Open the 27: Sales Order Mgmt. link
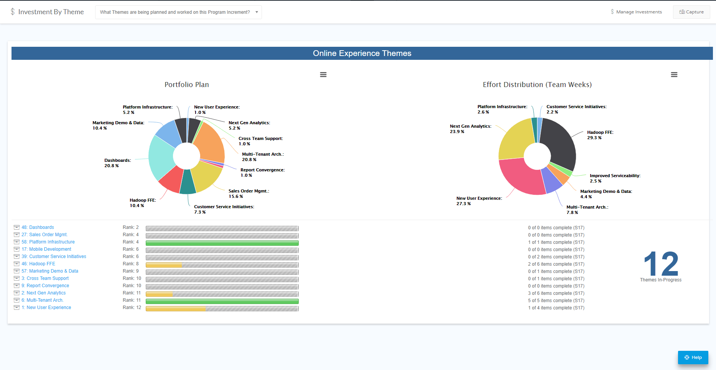Image resolution: width=716 pixels, height=370 pixels. click(44, 235)
